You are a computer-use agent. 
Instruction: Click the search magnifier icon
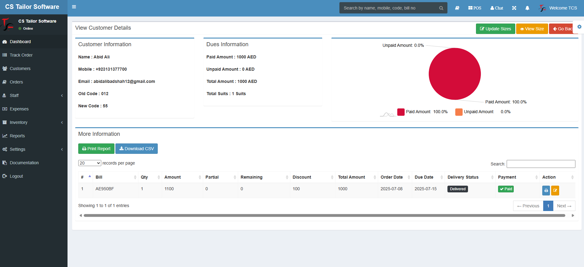(x=441, y=8)
